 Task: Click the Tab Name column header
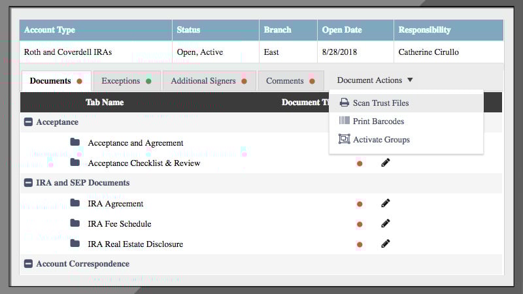(105, 102)
